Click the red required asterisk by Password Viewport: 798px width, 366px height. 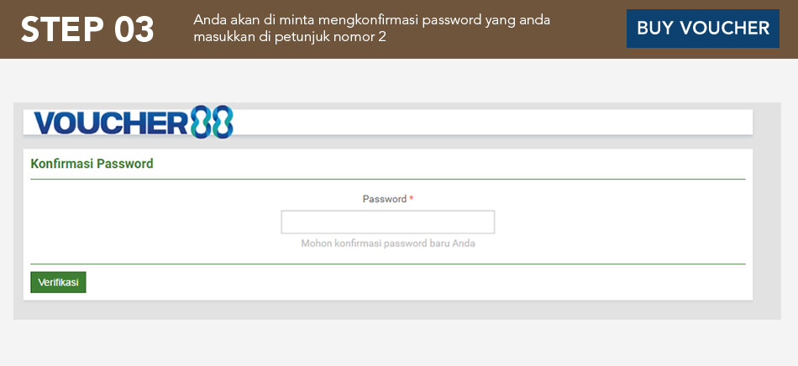[412, 199]
